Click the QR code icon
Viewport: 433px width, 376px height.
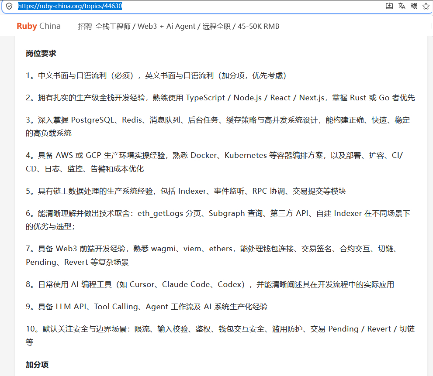414,6
